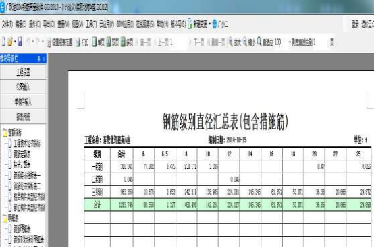Switch to 多页 multi-page view
Screen dimensions: 374x248
click(x=127, y=42)
